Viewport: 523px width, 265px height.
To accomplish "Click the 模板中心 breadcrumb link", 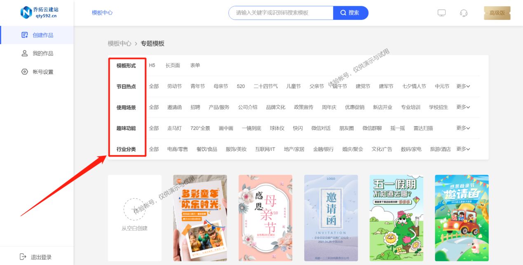I will click(120, 43).
